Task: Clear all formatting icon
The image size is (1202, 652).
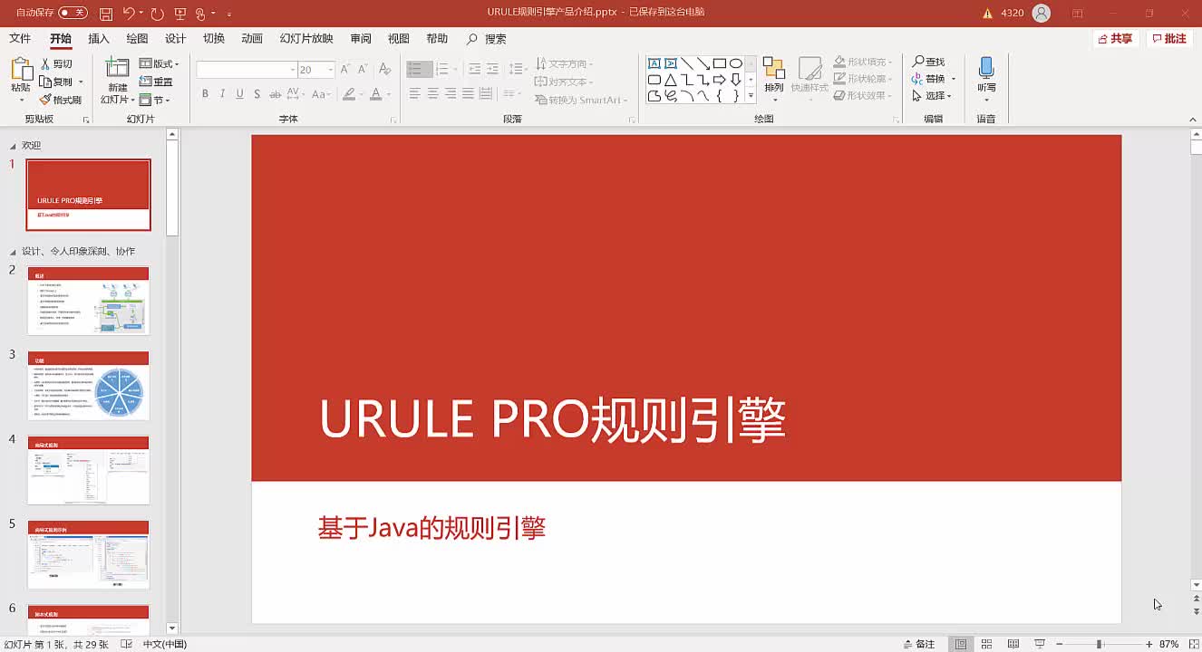Action: pyautogui.click(x=384, y=70)
